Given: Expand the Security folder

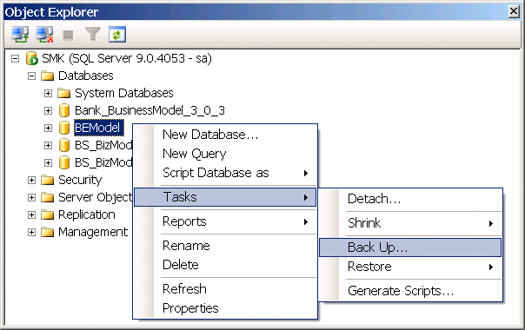Looking at the screenshot, I should pyautogui.click(x=31, y=181).
